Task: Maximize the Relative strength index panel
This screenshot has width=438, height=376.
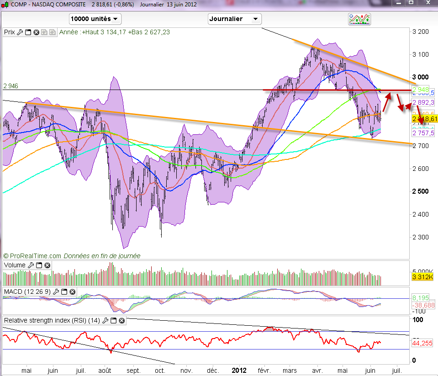Action: [x=113, y=321]
